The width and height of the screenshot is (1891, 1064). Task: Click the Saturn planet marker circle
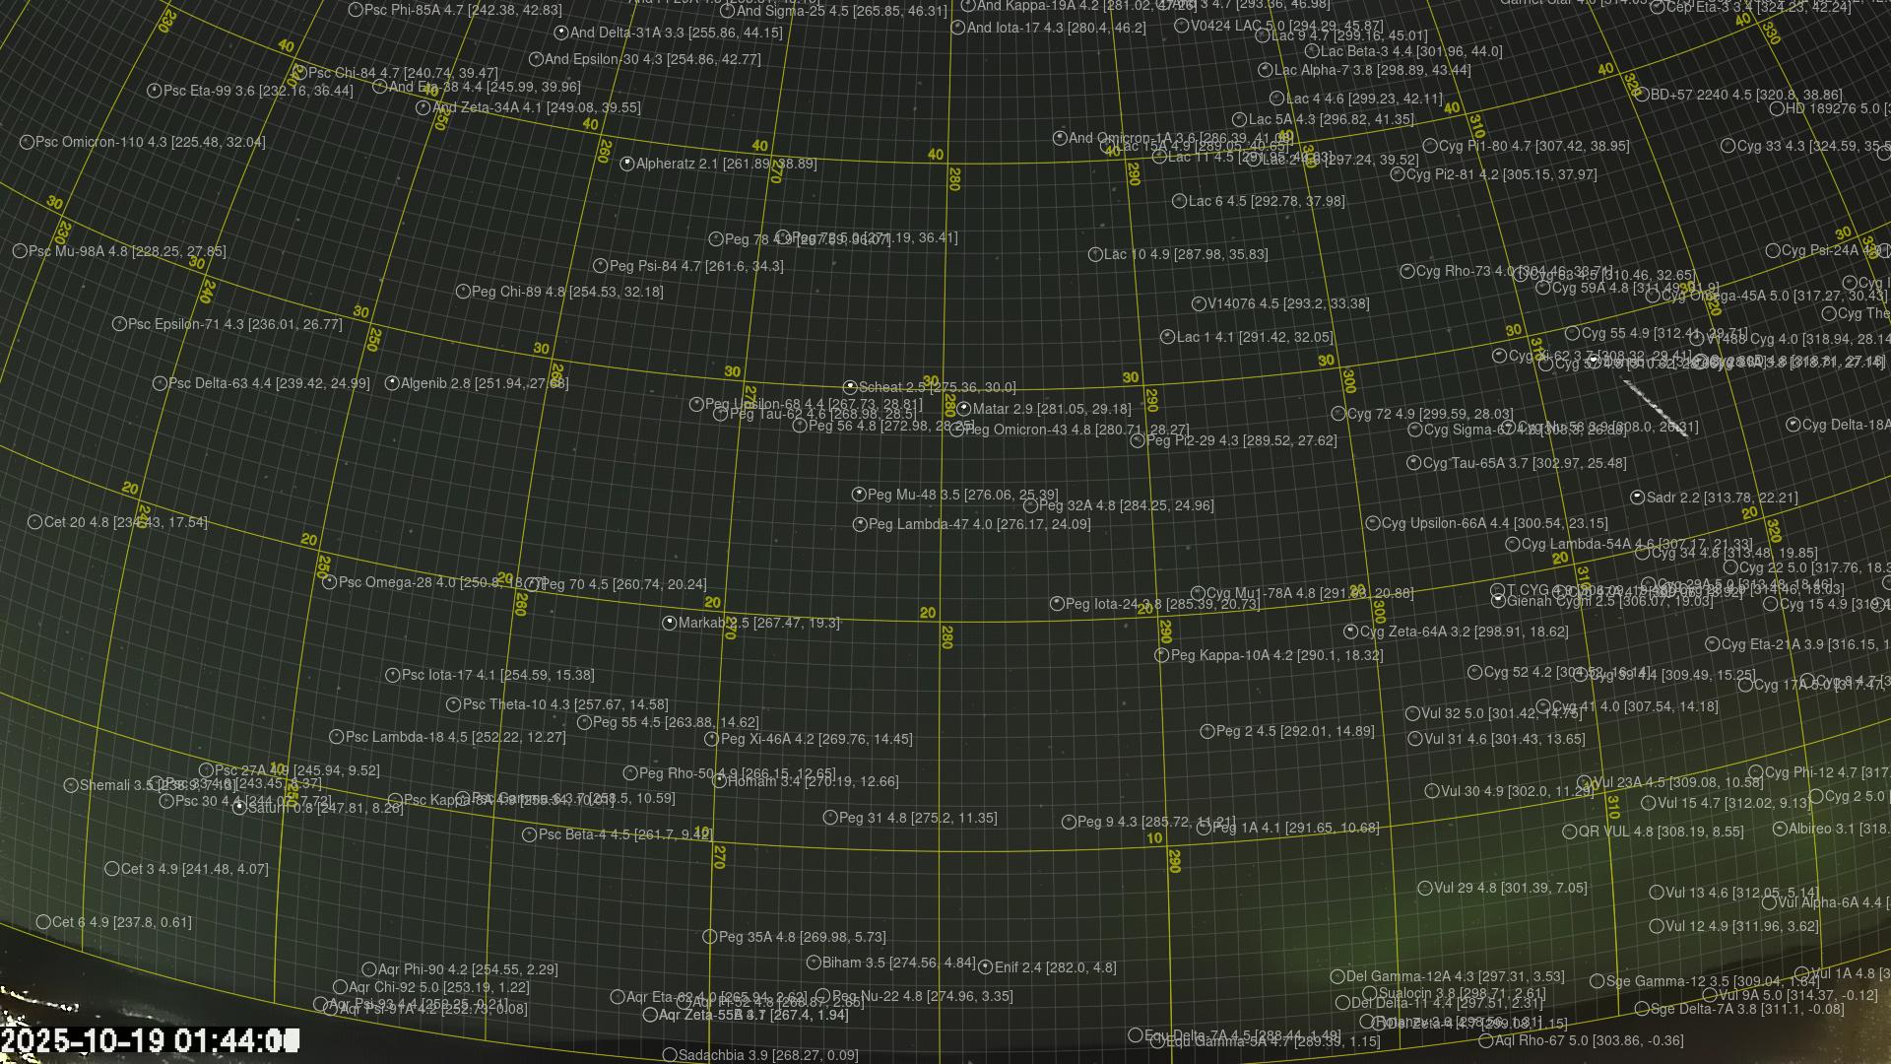coord(239,808)
